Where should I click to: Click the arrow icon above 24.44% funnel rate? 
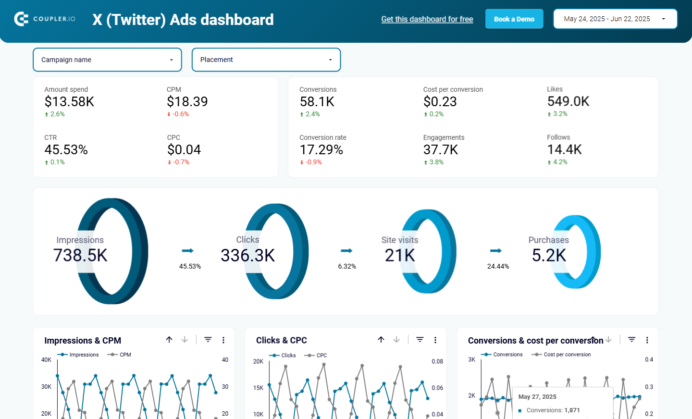[x=496, y=250]
